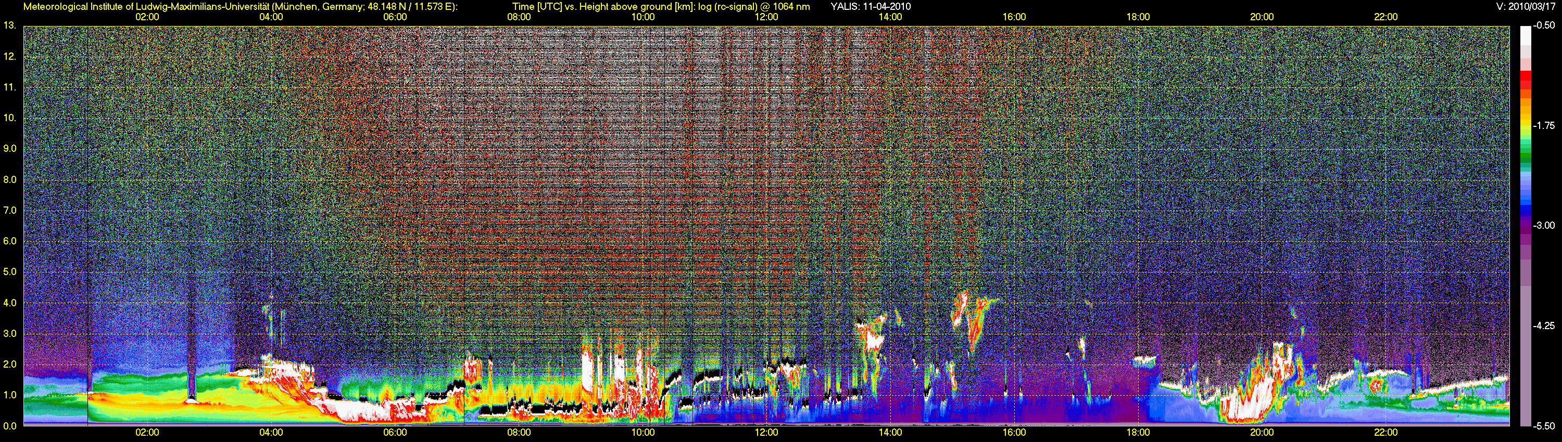This screenshot has width=1562, height=442.
Task: Click the 02:00 label on bottom time axis
Action: [x=147, y=432]
